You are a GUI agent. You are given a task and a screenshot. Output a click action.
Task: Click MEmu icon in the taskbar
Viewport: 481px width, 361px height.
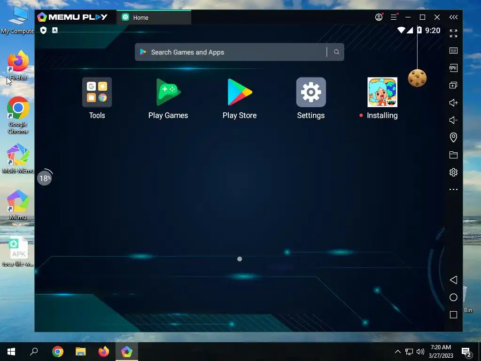(x=127, y=352)
